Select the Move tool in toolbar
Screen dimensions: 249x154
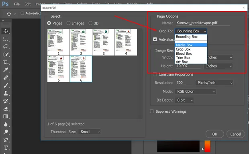(6, 31)
